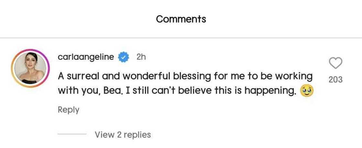Like the comment with the heart icon
Screen dimensions: 362x148
pyautogui.click(x=335, y=63)
